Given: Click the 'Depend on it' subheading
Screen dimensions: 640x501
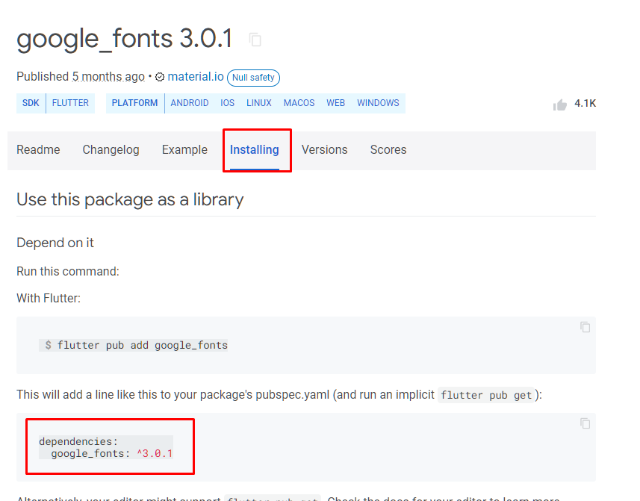Looking at the screenshot, I should pos(55,243).
